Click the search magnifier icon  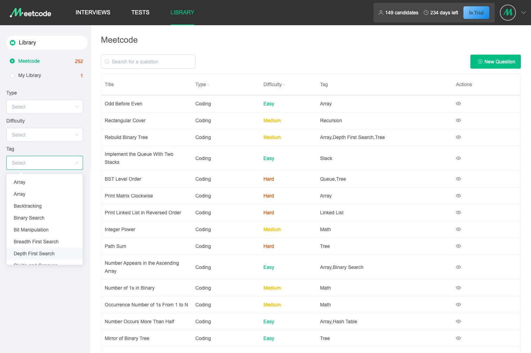click(x=107, y=62)
